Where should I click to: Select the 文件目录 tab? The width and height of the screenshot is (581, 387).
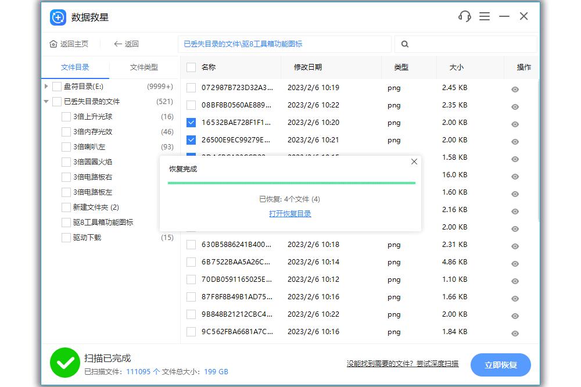click(x=75, y=67)
